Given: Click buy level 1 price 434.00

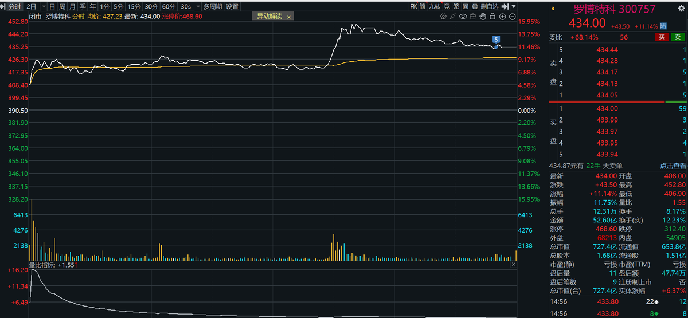Looking at the screenshot, I should (x=607, y=108).
